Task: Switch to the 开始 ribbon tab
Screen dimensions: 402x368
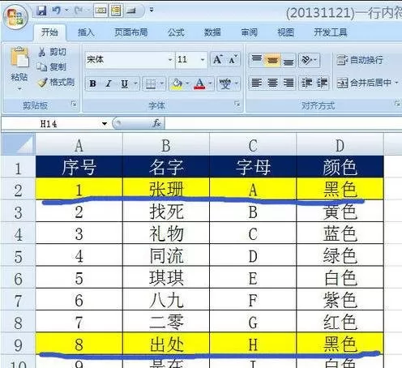Action: point(49,32)
